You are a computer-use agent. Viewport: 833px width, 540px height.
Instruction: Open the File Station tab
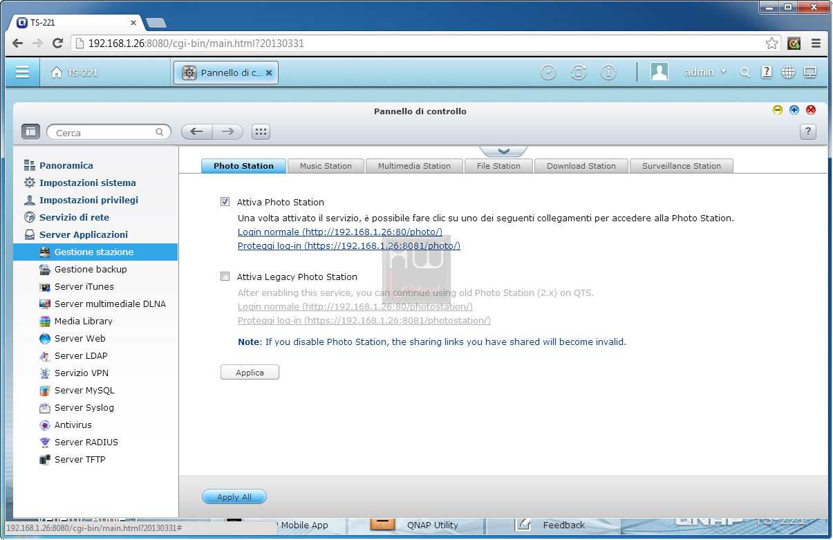[x=498, y=166]
